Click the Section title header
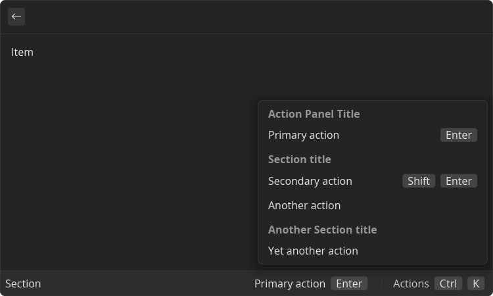 point(299,159)
